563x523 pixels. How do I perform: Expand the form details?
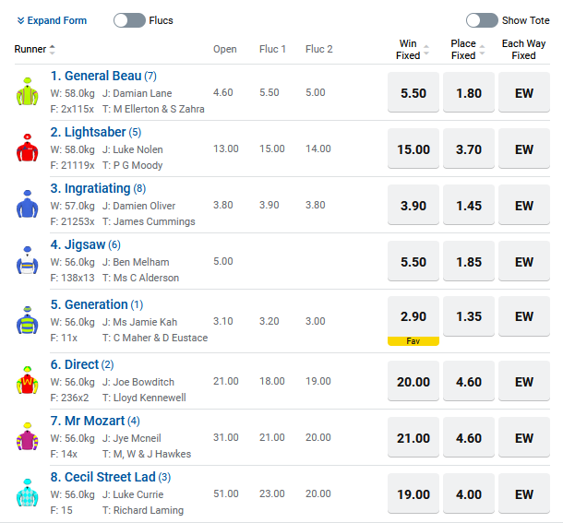[x=52, y=20]
